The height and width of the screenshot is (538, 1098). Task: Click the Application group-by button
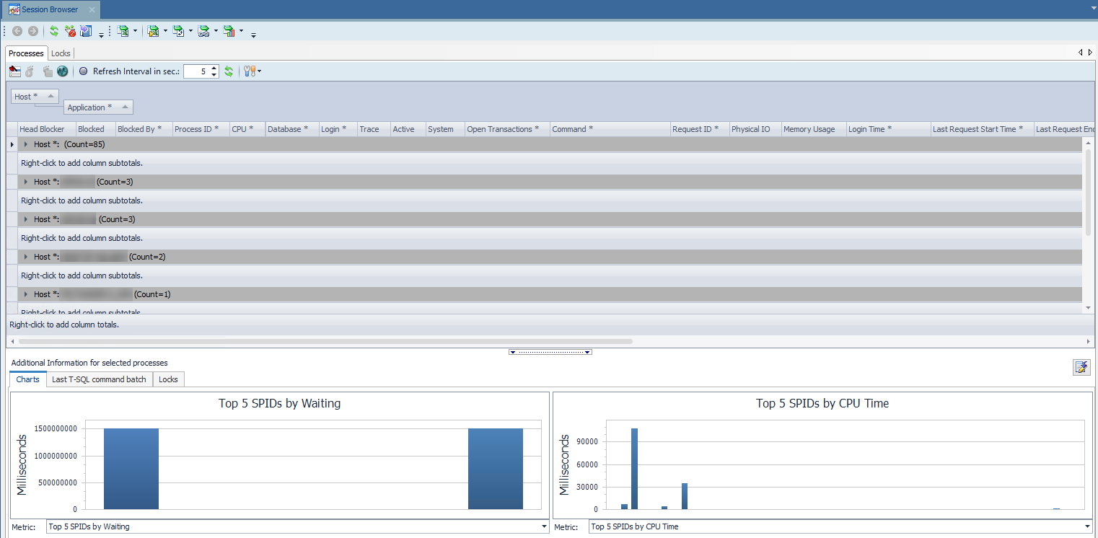[99, 107]
